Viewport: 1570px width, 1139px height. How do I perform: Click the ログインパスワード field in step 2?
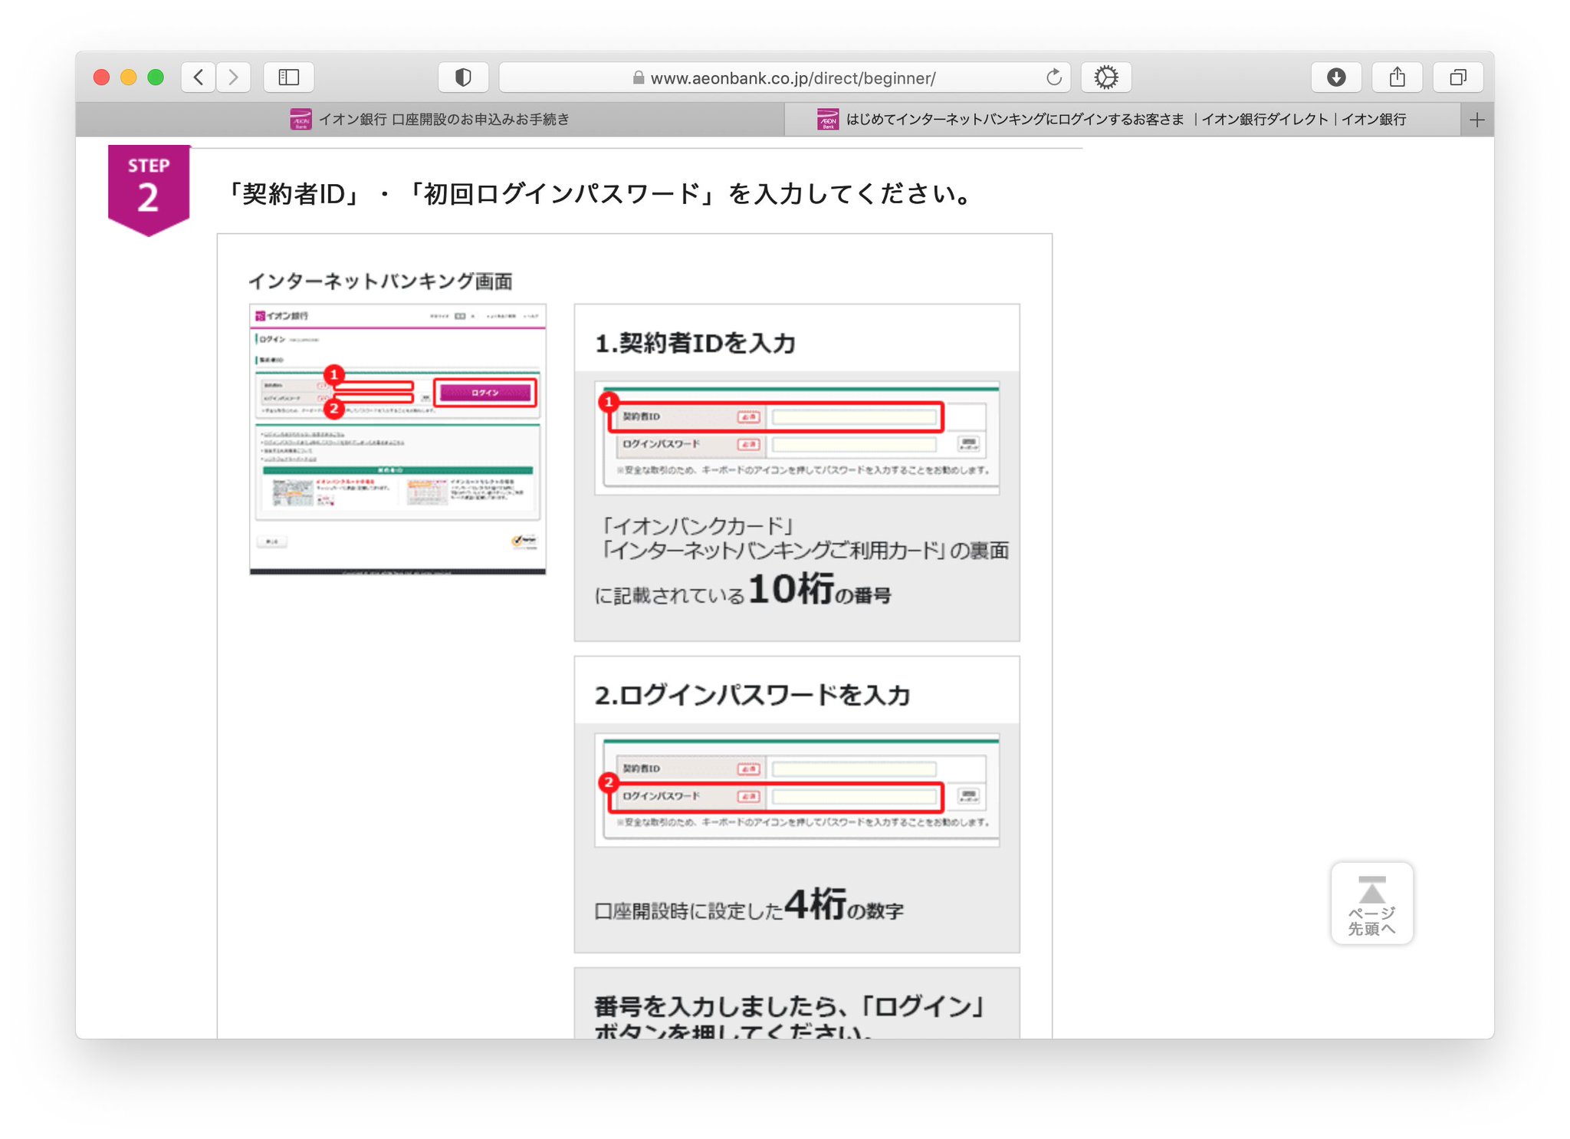(856, 796)
